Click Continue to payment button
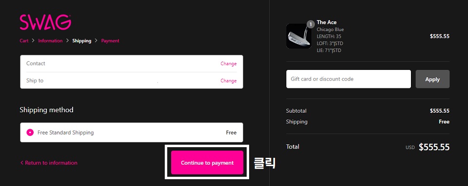 click(207, 163)
